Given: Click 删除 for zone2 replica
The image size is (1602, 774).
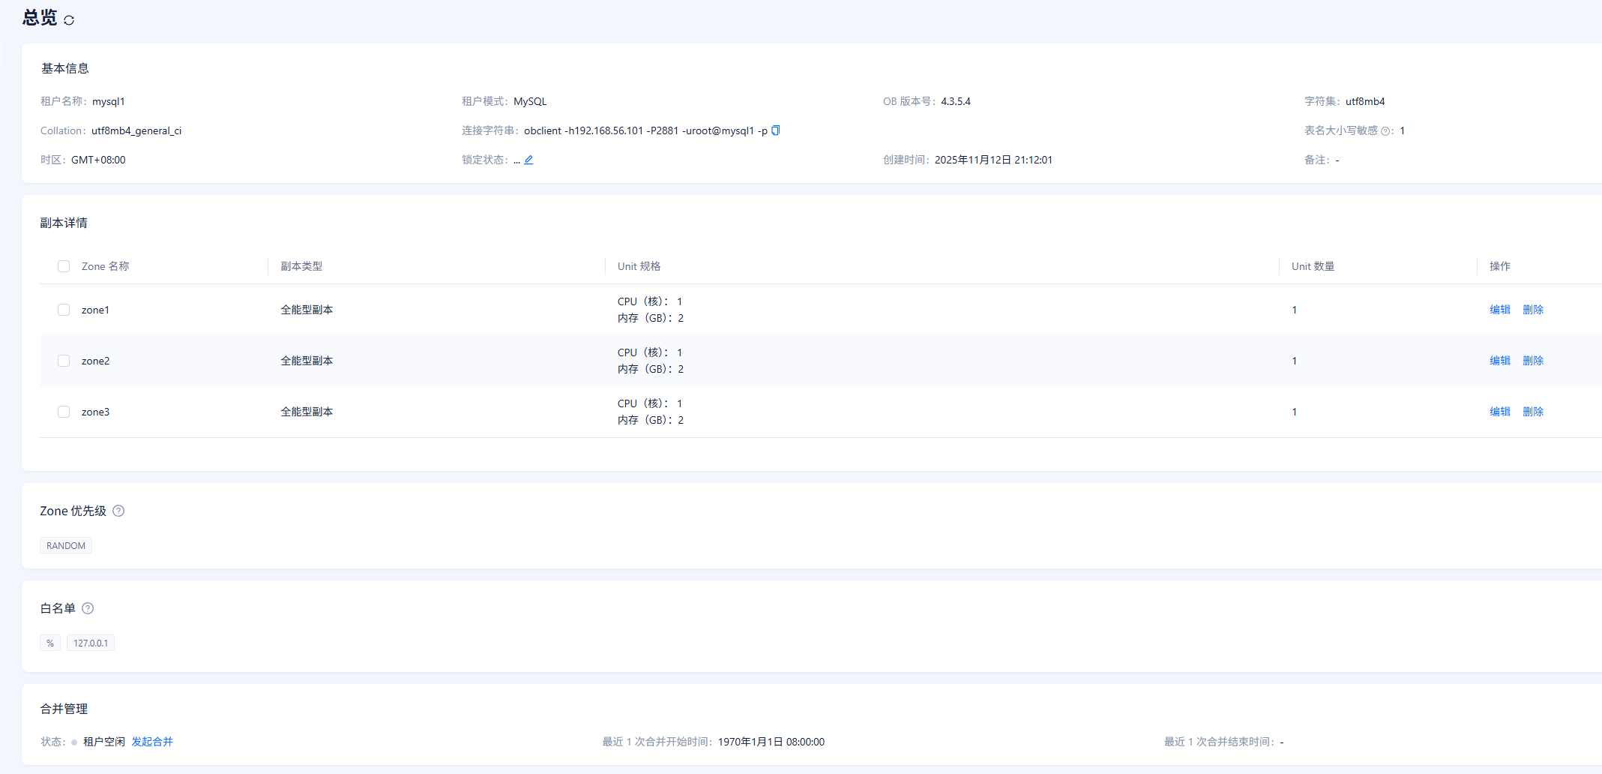Looking at the screenshot, I should tap(1532, 361).
